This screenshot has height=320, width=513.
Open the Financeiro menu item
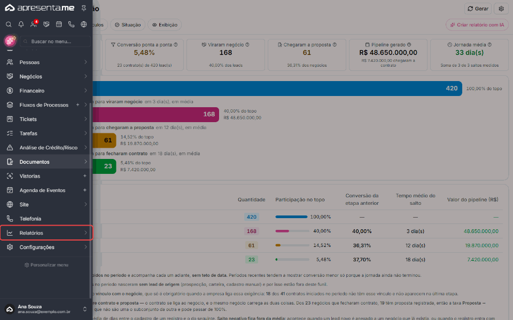click(x=46, y=91)
